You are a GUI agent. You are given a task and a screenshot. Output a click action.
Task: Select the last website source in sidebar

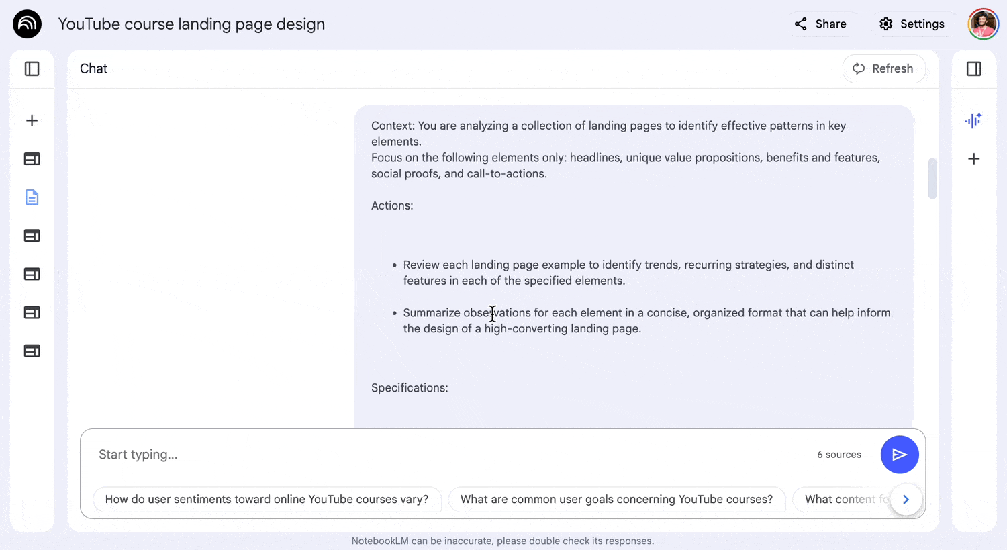[32, 351]
